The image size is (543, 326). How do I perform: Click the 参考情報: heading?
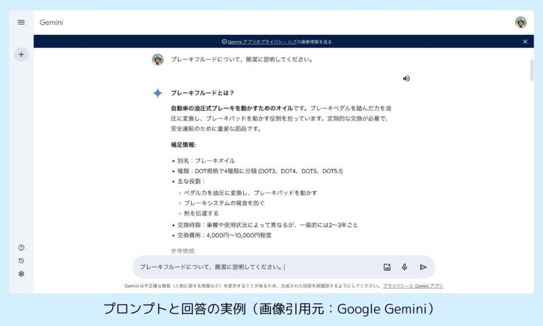point(183,251)
